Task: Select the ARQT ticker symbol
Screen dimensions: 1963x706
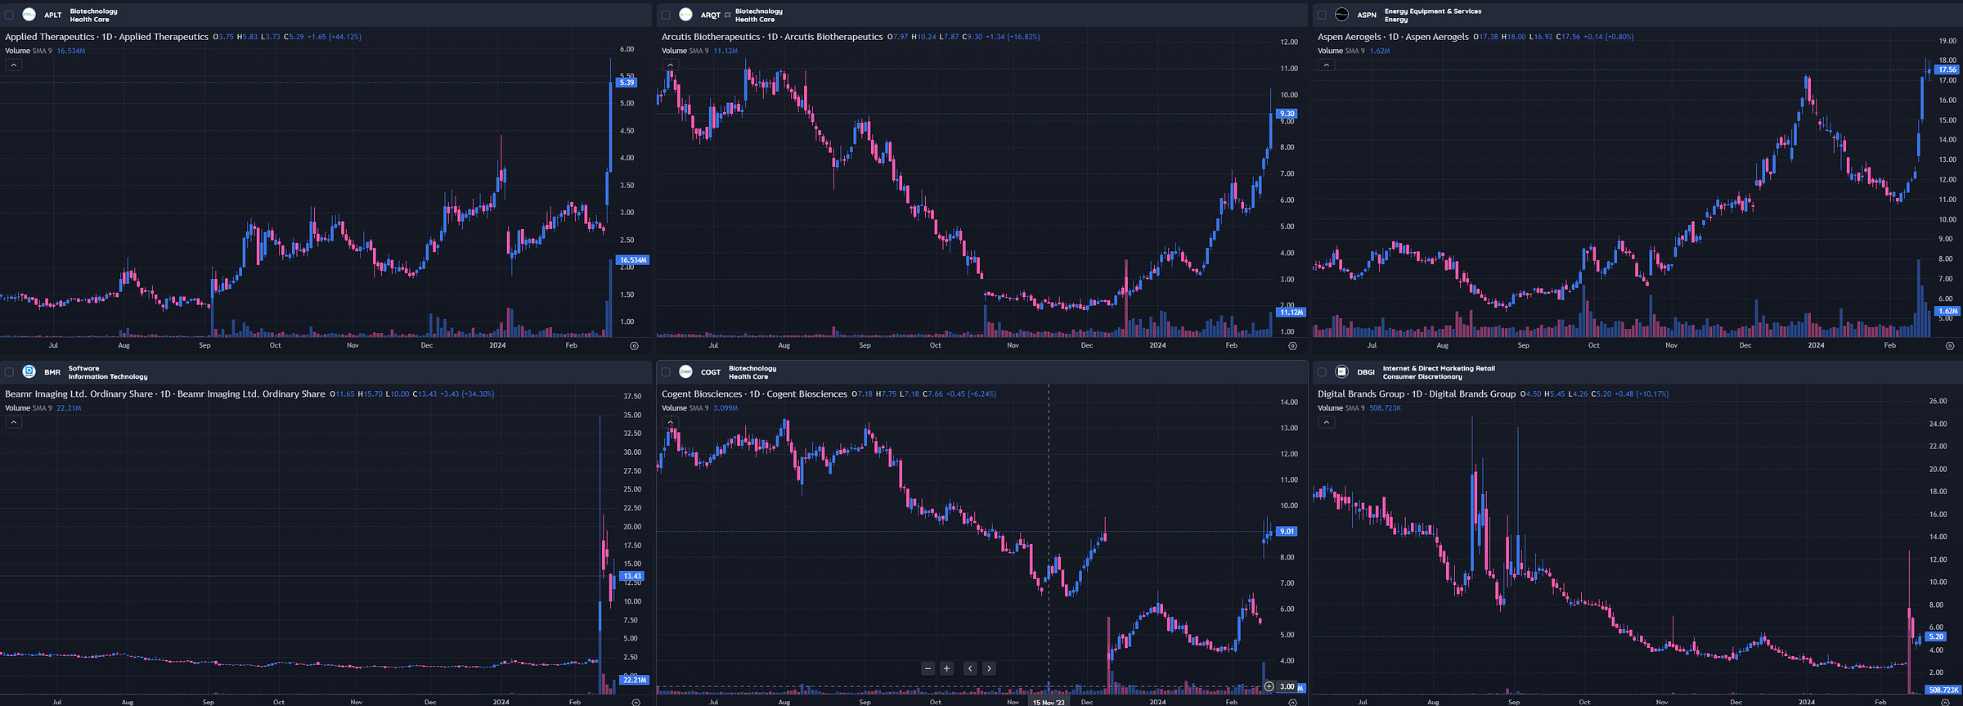Action: point(710,15)
